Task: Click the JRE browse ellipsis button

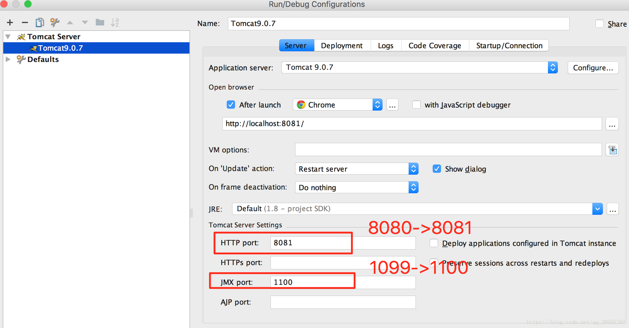Action: click(612, 209)
